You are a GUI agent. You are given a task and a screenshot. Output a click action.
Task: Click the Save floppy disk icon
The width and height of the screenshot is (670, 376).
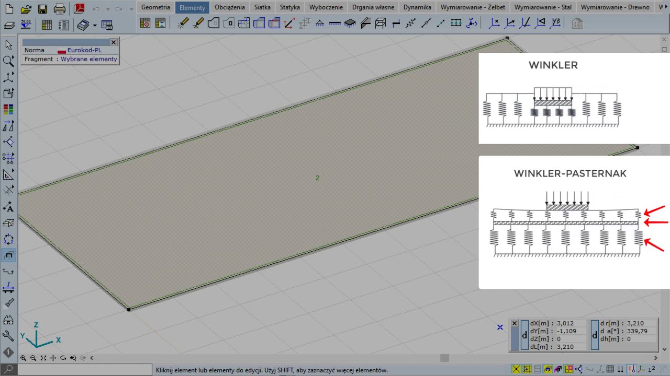click(x=43, y=8)
